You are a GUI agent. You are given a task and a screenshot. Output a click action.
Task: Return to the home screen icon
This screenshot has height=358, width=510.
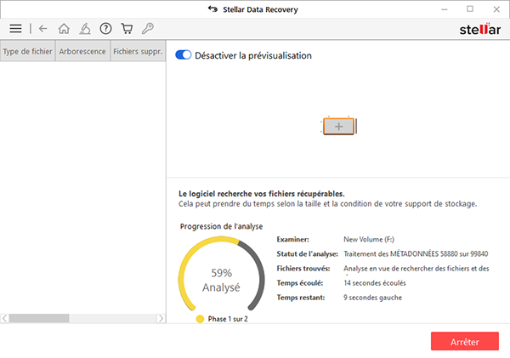point(64,29)
